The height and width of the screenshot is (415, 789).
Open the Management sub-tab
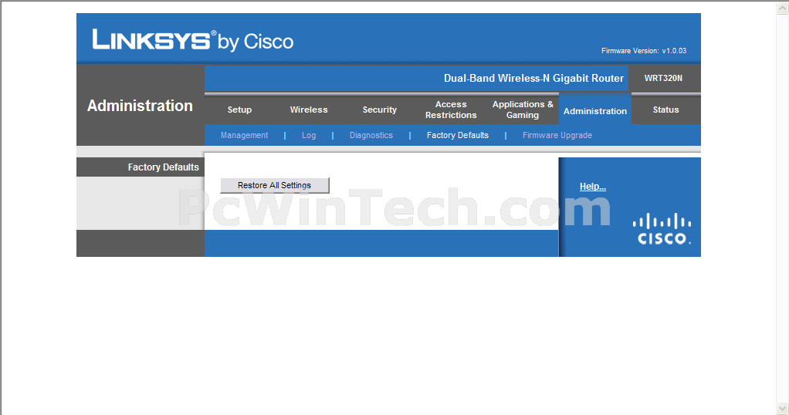pyautogui.click(x=244, y=135)
